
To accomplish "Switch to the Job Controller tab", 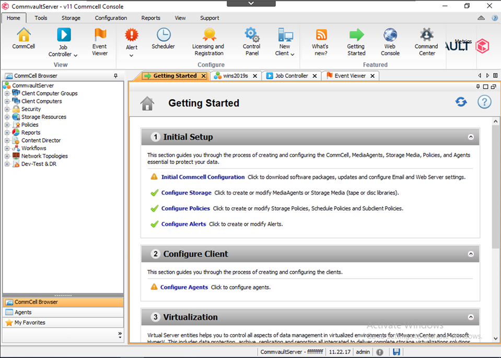I will click(x=292, y=76).
